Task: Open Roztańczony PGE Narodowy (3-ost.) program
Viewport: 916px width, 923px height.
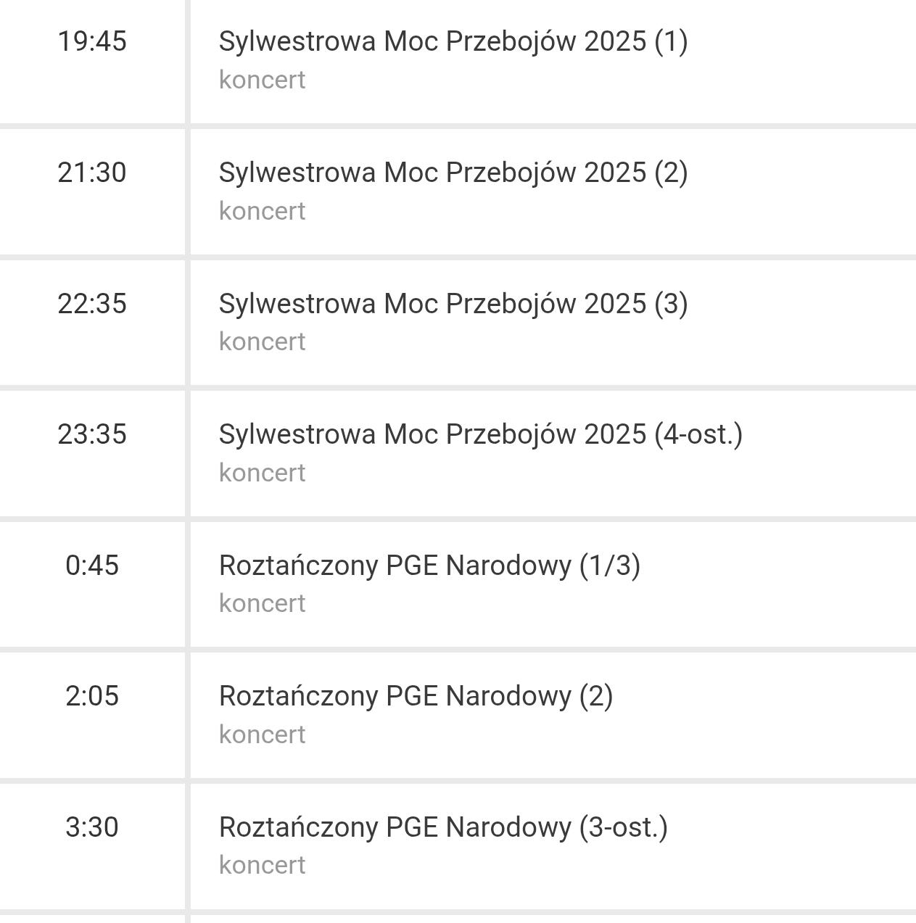Action: click(443, 827)
